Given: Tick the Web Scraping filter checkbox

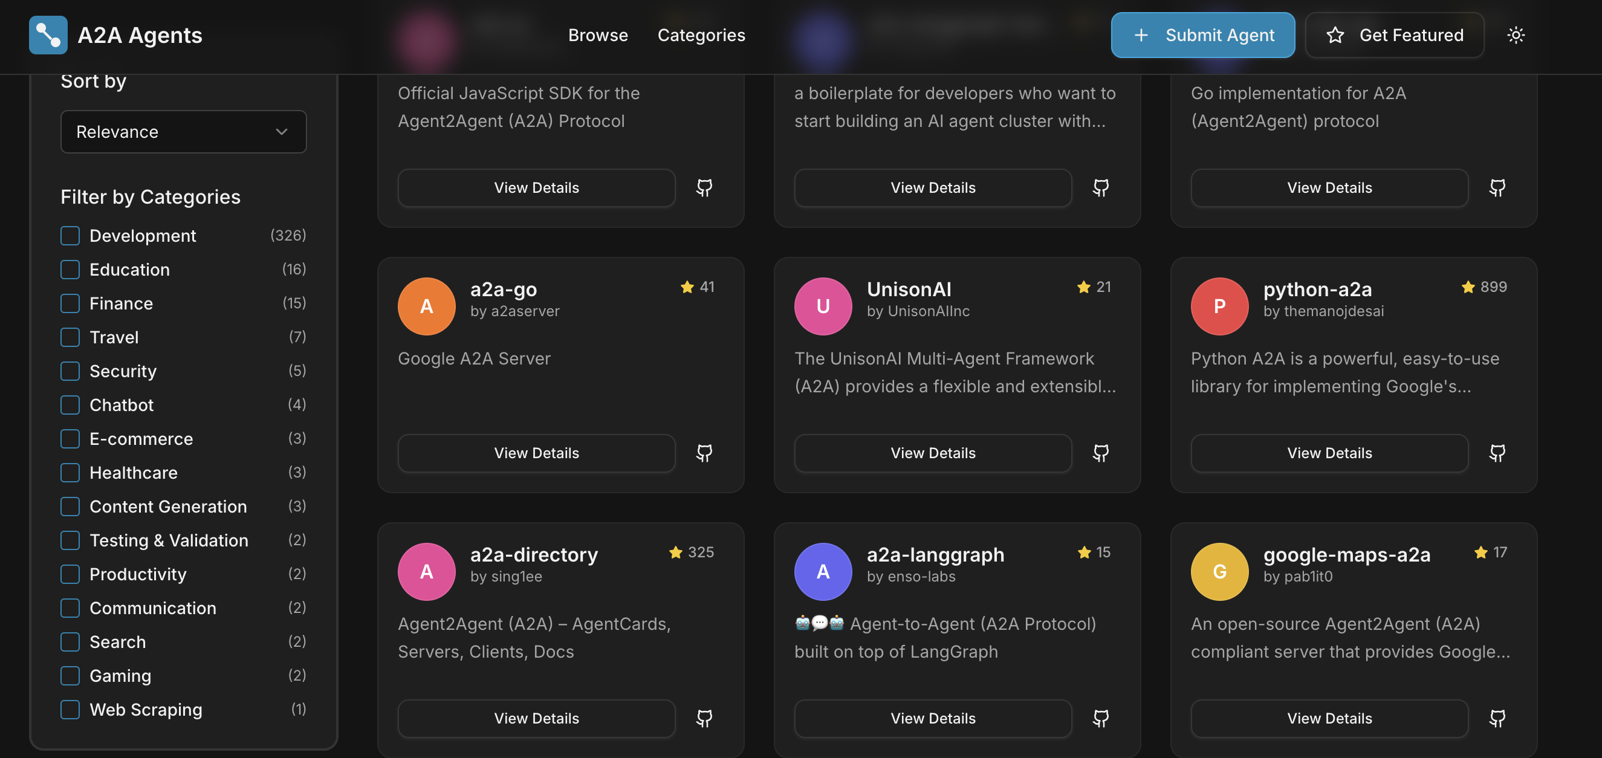Looking at the screenshot, I should point(70,710).
